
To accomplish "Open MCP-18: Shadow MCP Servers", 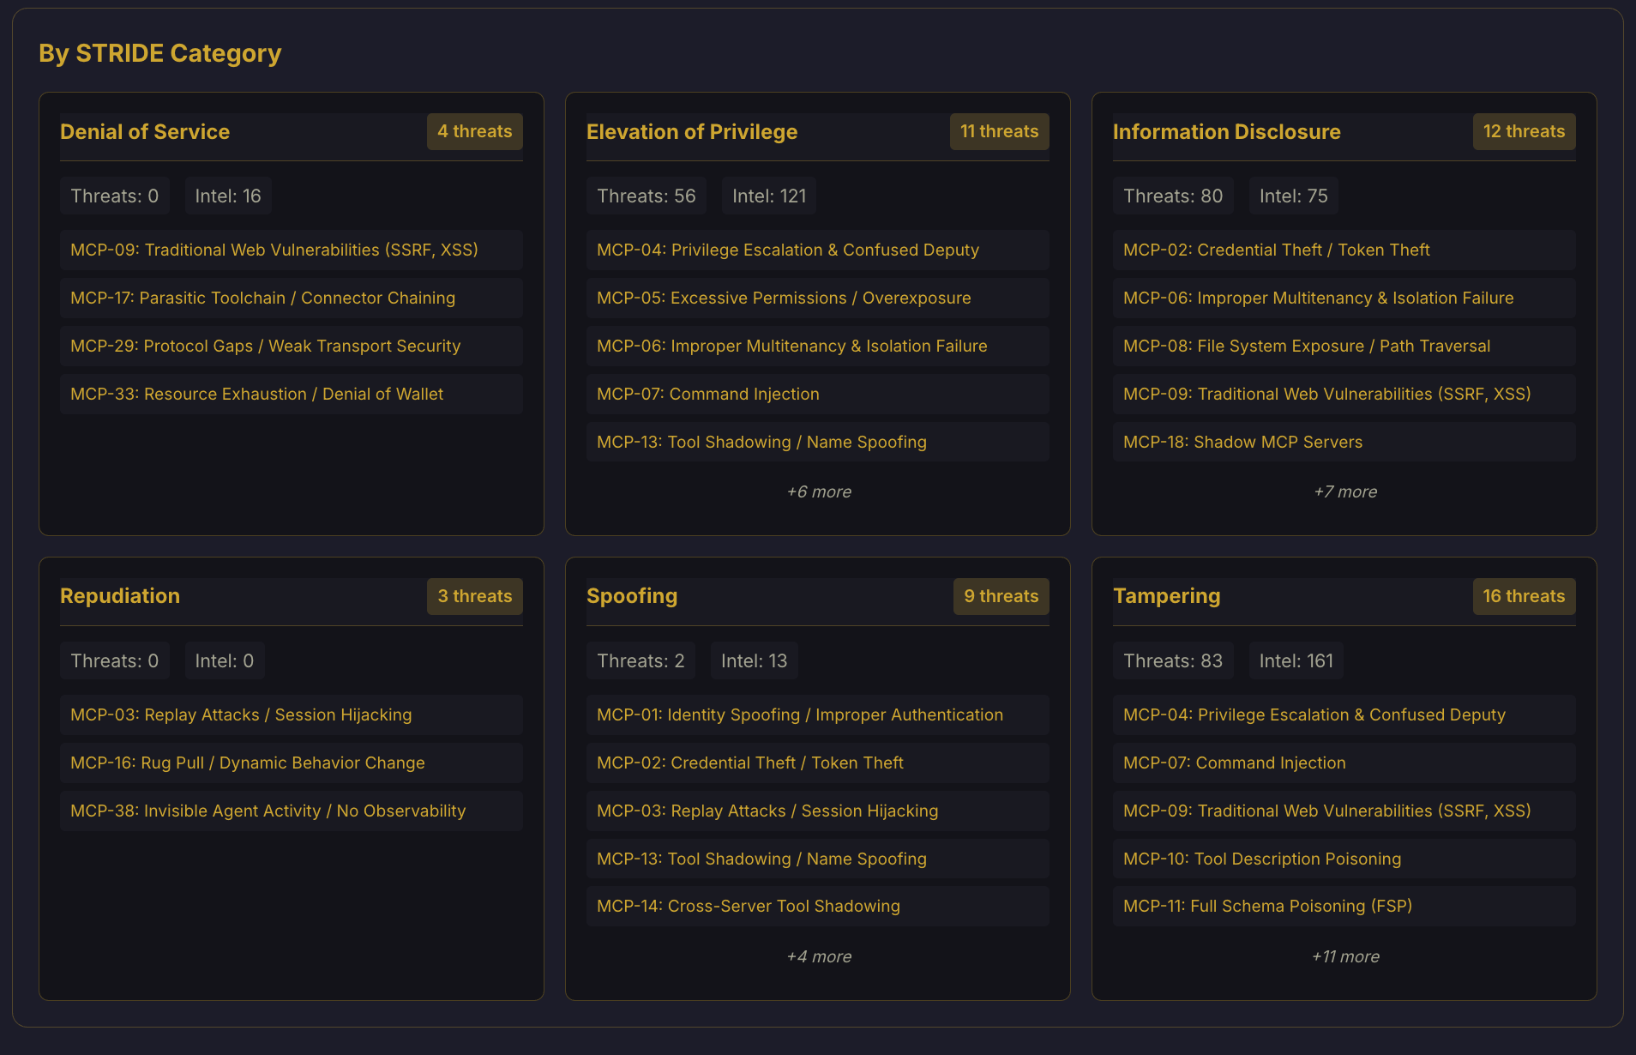I will pos(1344,442).
